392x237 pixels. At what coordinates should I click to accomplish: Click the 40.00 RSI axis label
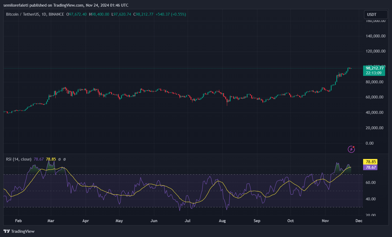click(x=371, y=199)
